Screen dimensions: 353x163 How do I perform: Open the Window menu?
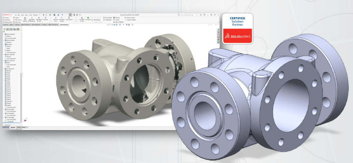point(35,15)
